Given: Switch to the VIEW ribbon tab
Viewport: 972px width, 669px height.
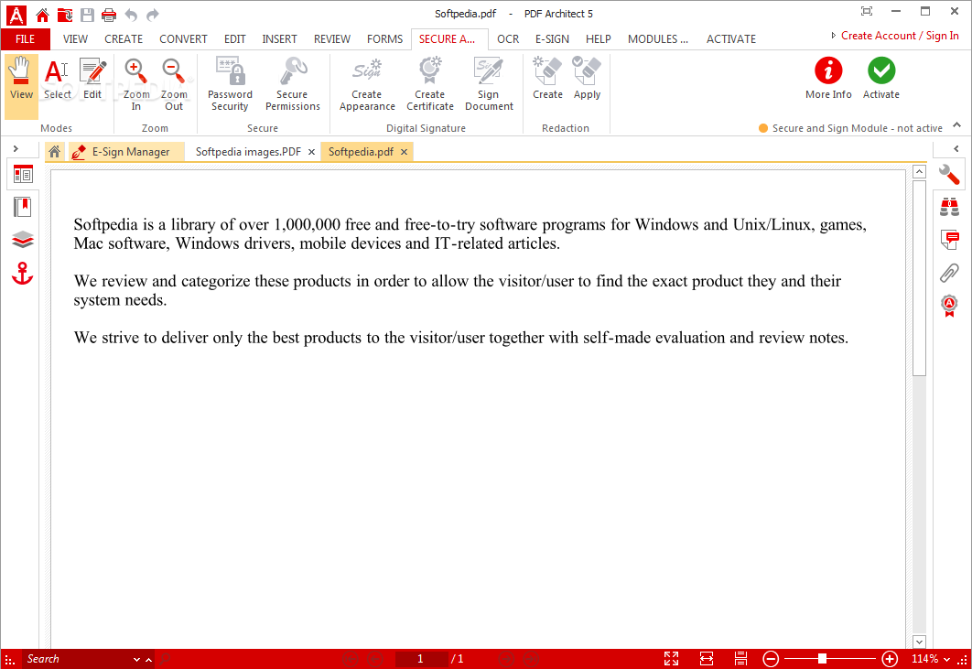Looking at the screenshot, I should point(75,39).
